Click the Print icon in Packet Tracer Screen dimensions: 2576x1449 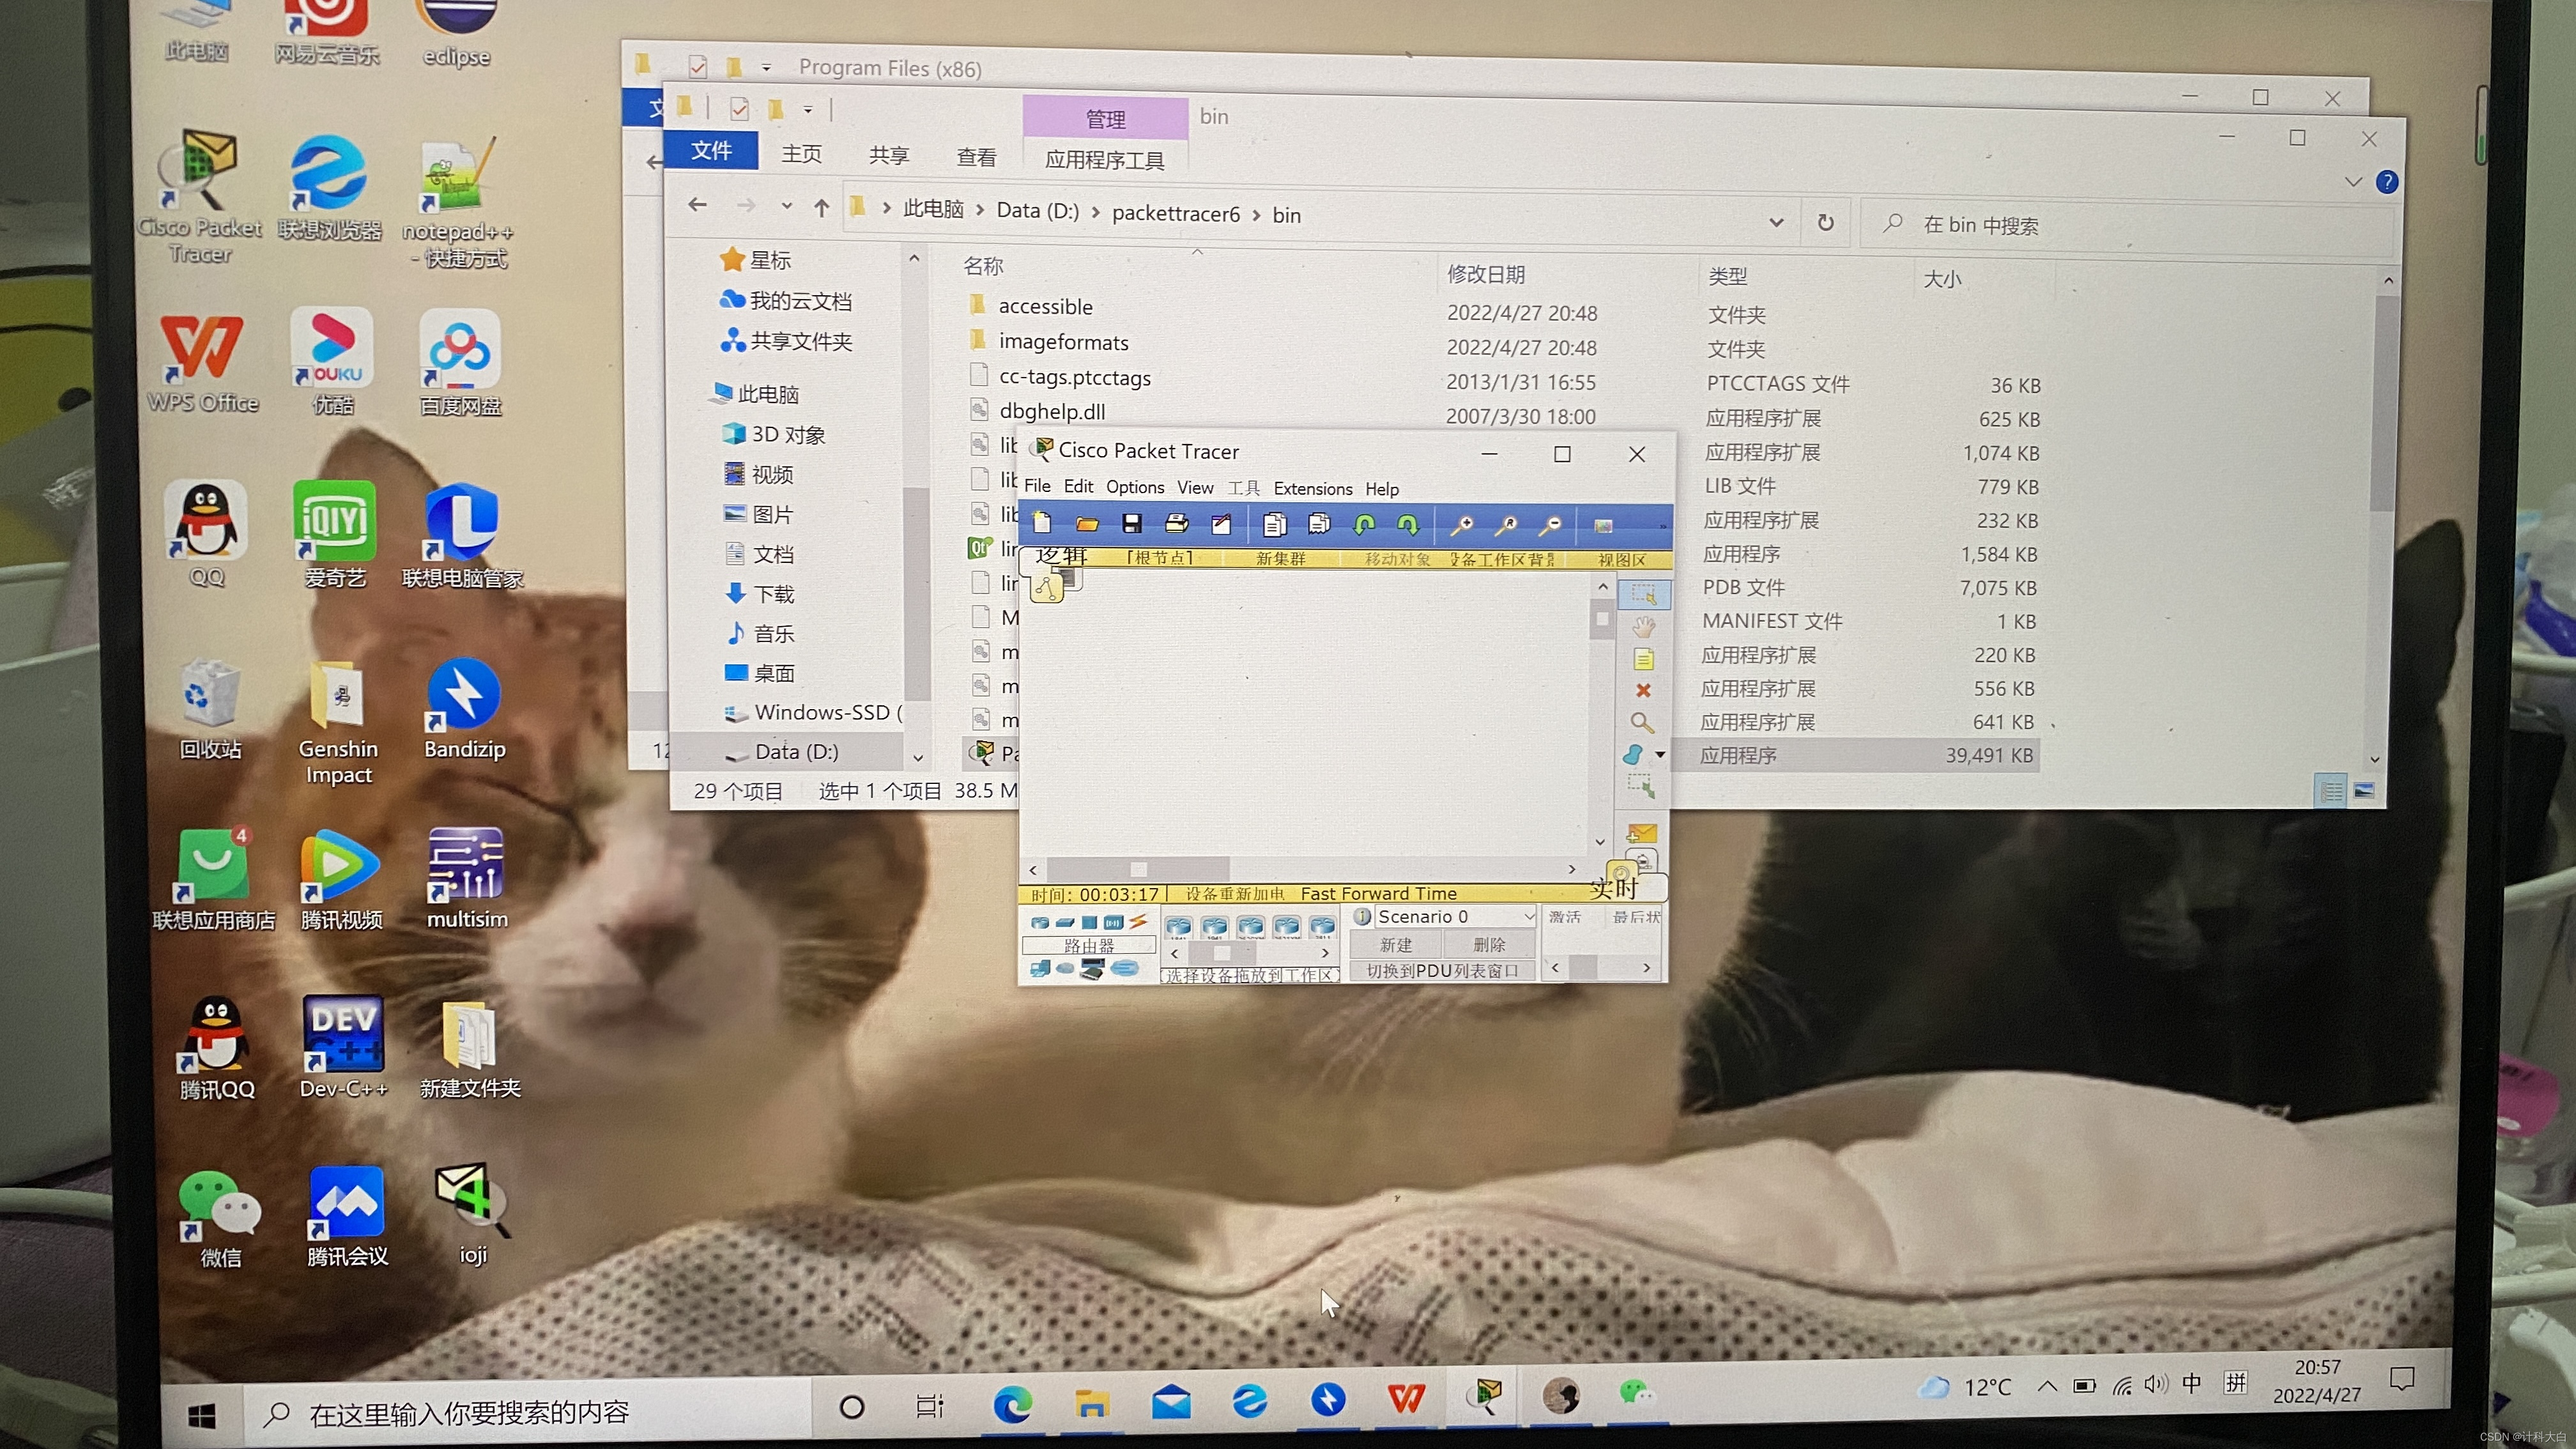[1176, 523]
